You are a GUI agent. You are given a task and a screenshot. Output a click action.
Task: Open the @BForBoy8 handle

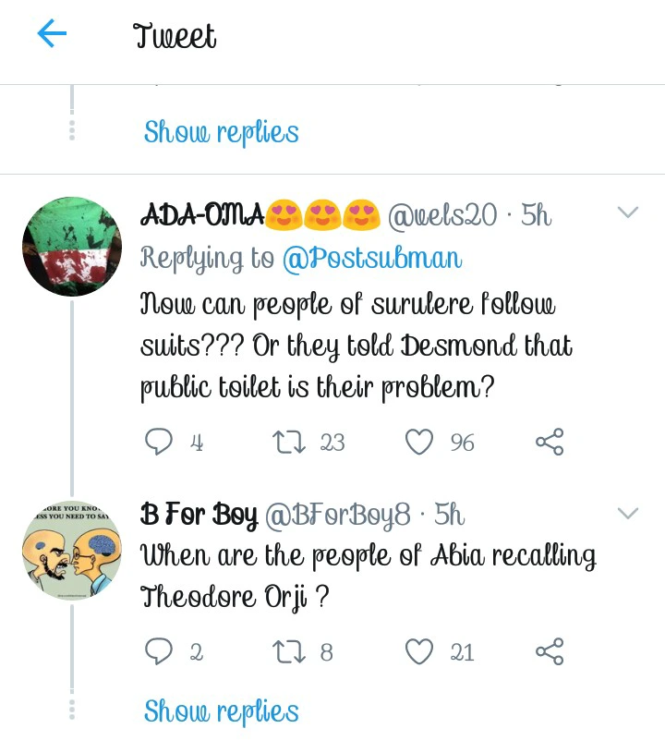click(338, 515)
